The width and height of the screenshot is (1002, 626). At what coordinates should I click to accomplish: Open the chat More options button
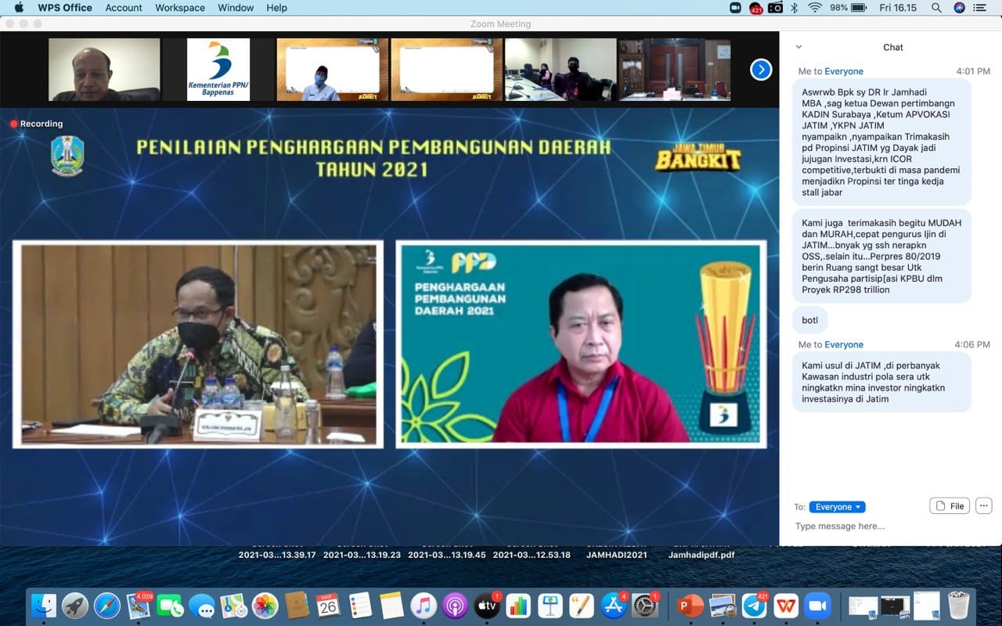tap(984, 505)
